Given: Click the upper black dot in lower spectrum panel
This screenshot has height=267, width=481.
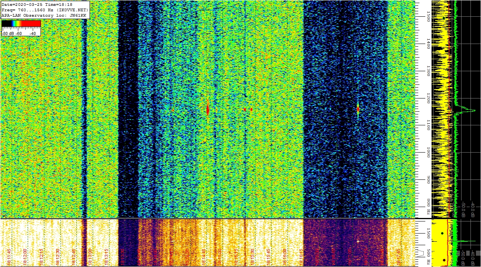Looking at the screenshot, I should pos(442,233).
